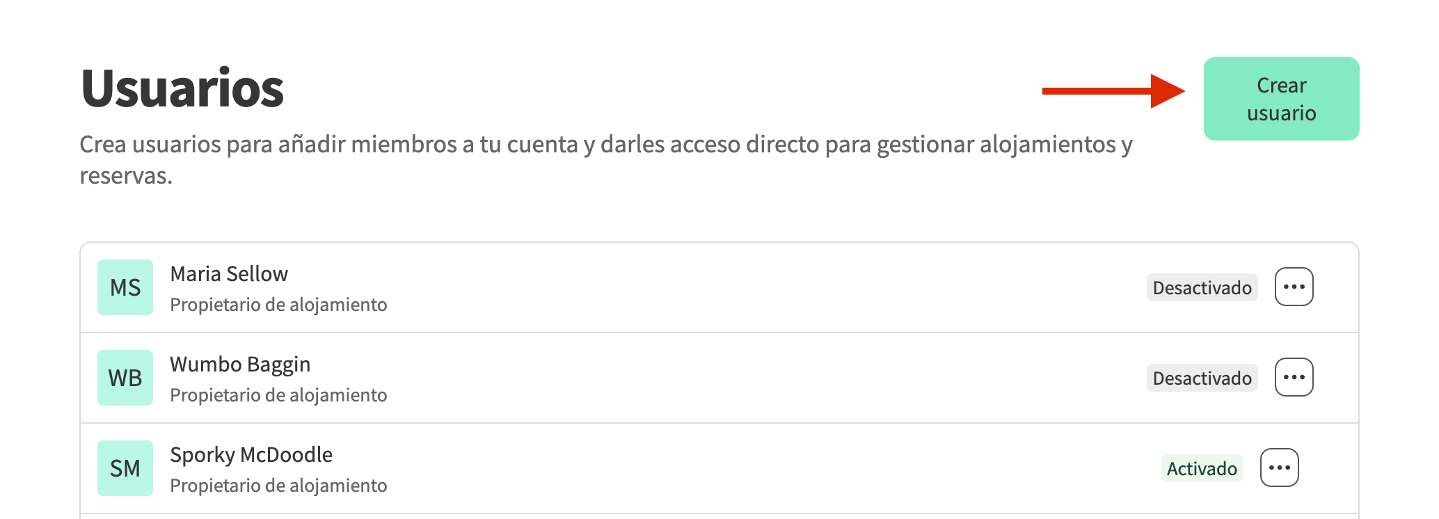Select the Wumbo Baggin user name

240,365
